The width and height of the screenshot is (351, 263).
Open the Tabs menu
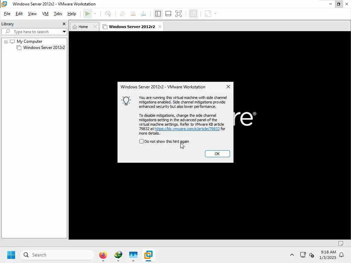58,14
